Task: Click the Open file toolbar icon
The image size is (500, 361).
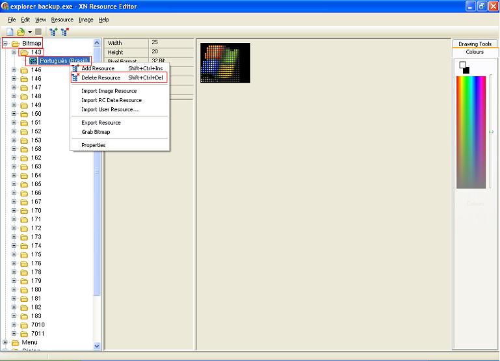Action: (21, 32)
